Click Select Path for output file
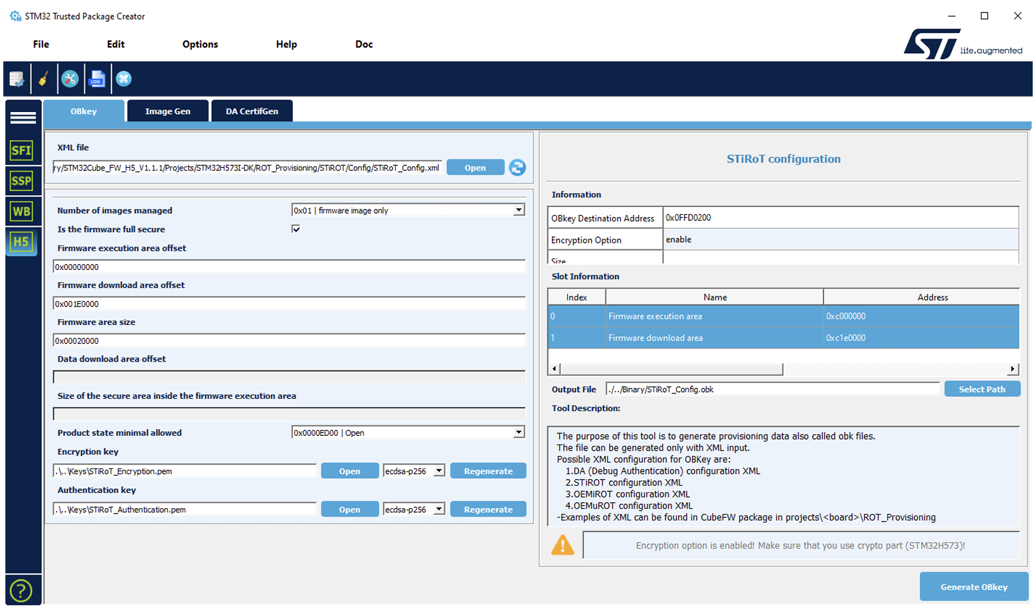The image size is (1036, 613). click(982, 389)
